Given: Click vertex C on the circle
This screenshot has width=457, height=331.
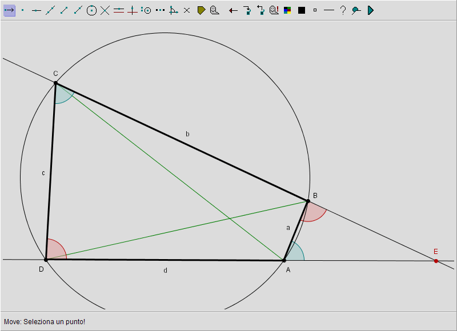Looking at the screenshot, I should click(x=55, y=83).
